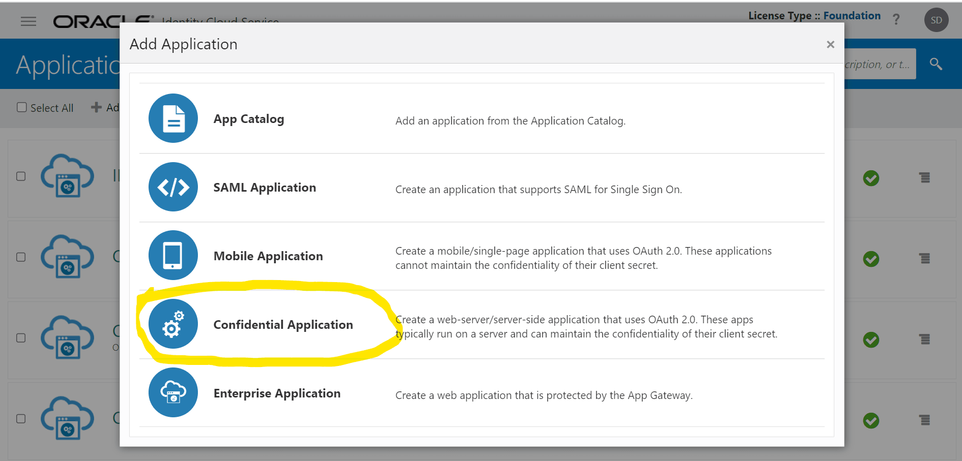Open the SD user avatar menu

point(936,20)
